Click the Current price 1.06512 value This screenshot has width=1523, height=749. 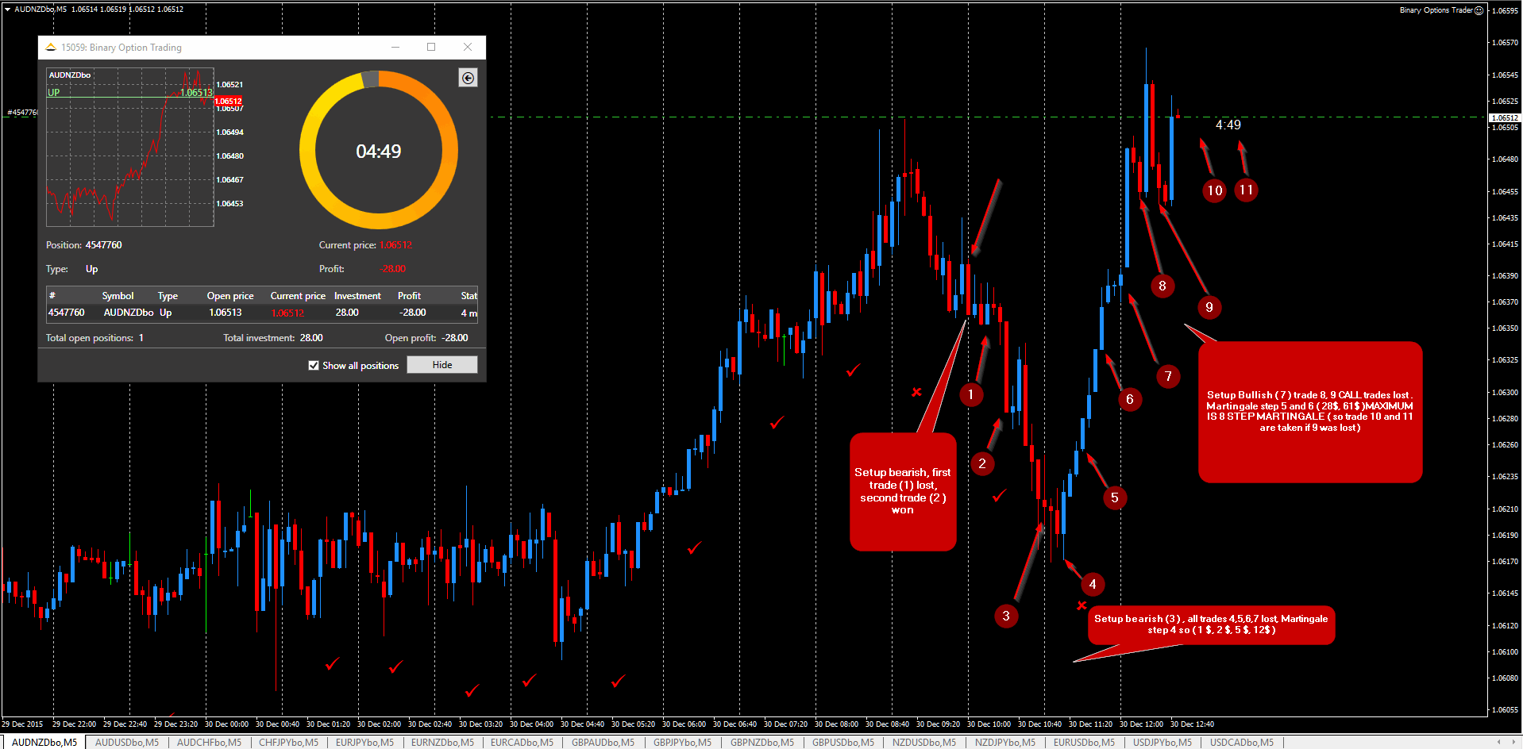395,245
